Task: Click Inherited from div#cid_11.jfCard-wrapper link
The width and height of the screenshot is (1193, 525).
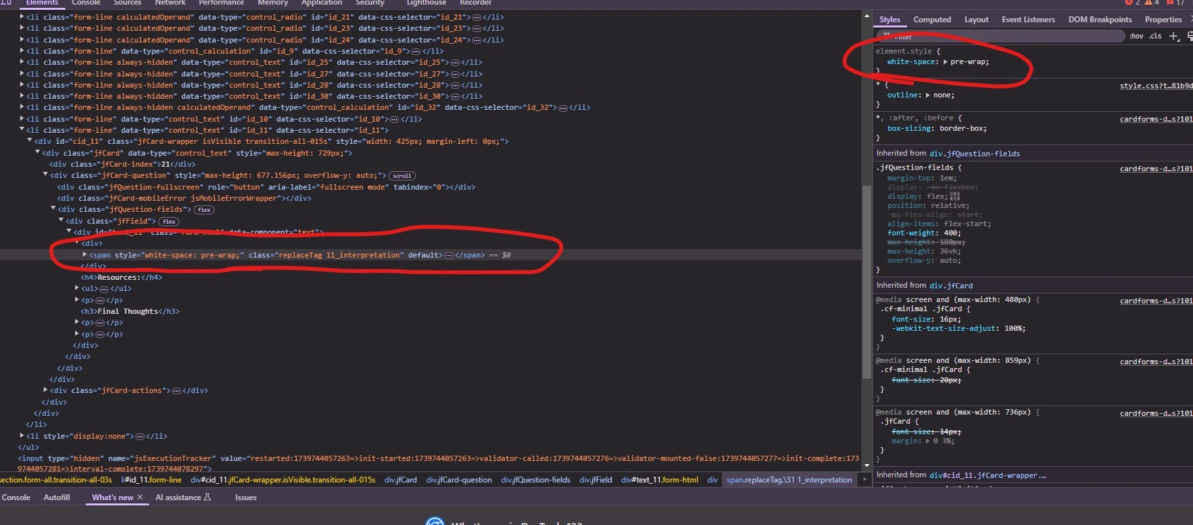Action: 988,475
